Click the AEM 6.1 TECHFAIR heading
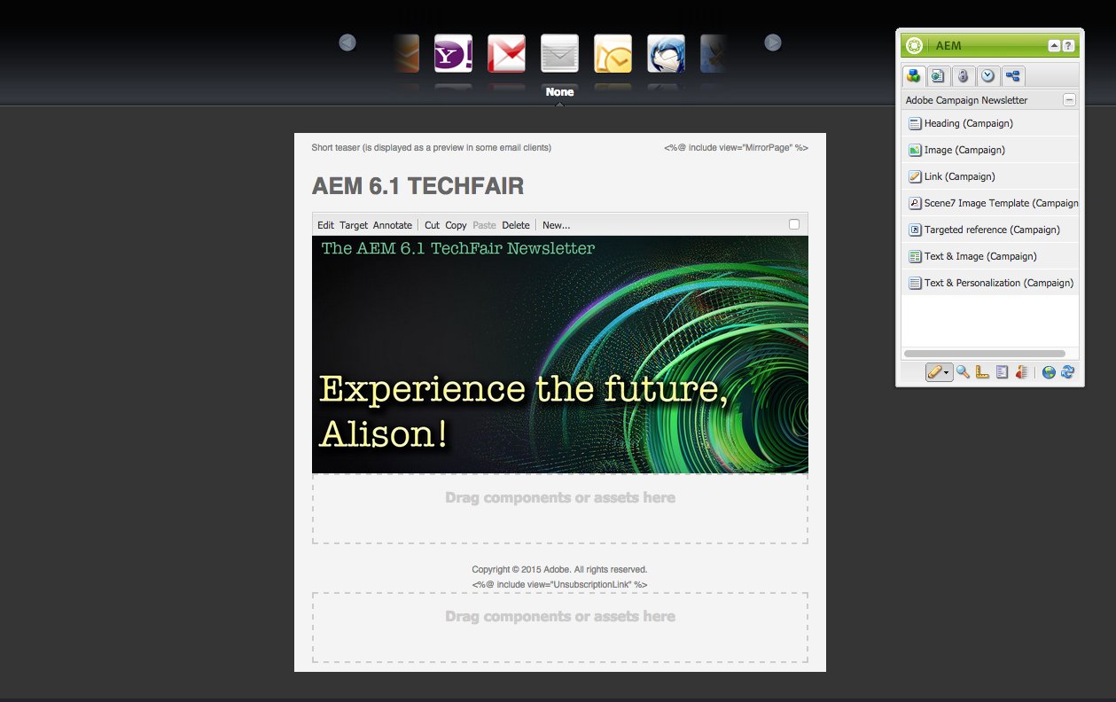Image resolution: width=1116 pixels, height=702 pixels. point(418,186)
